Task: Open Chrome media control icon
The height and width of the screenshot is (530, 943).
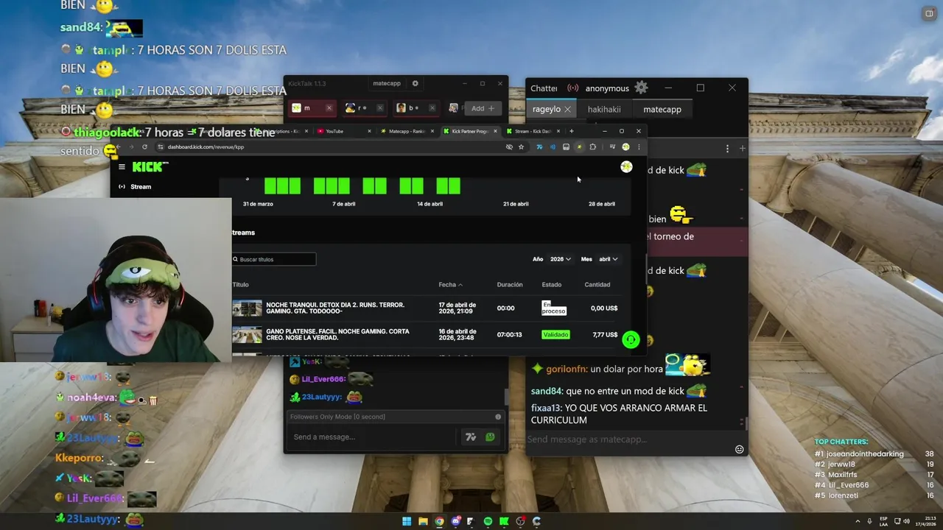Action: click(612, 147)
